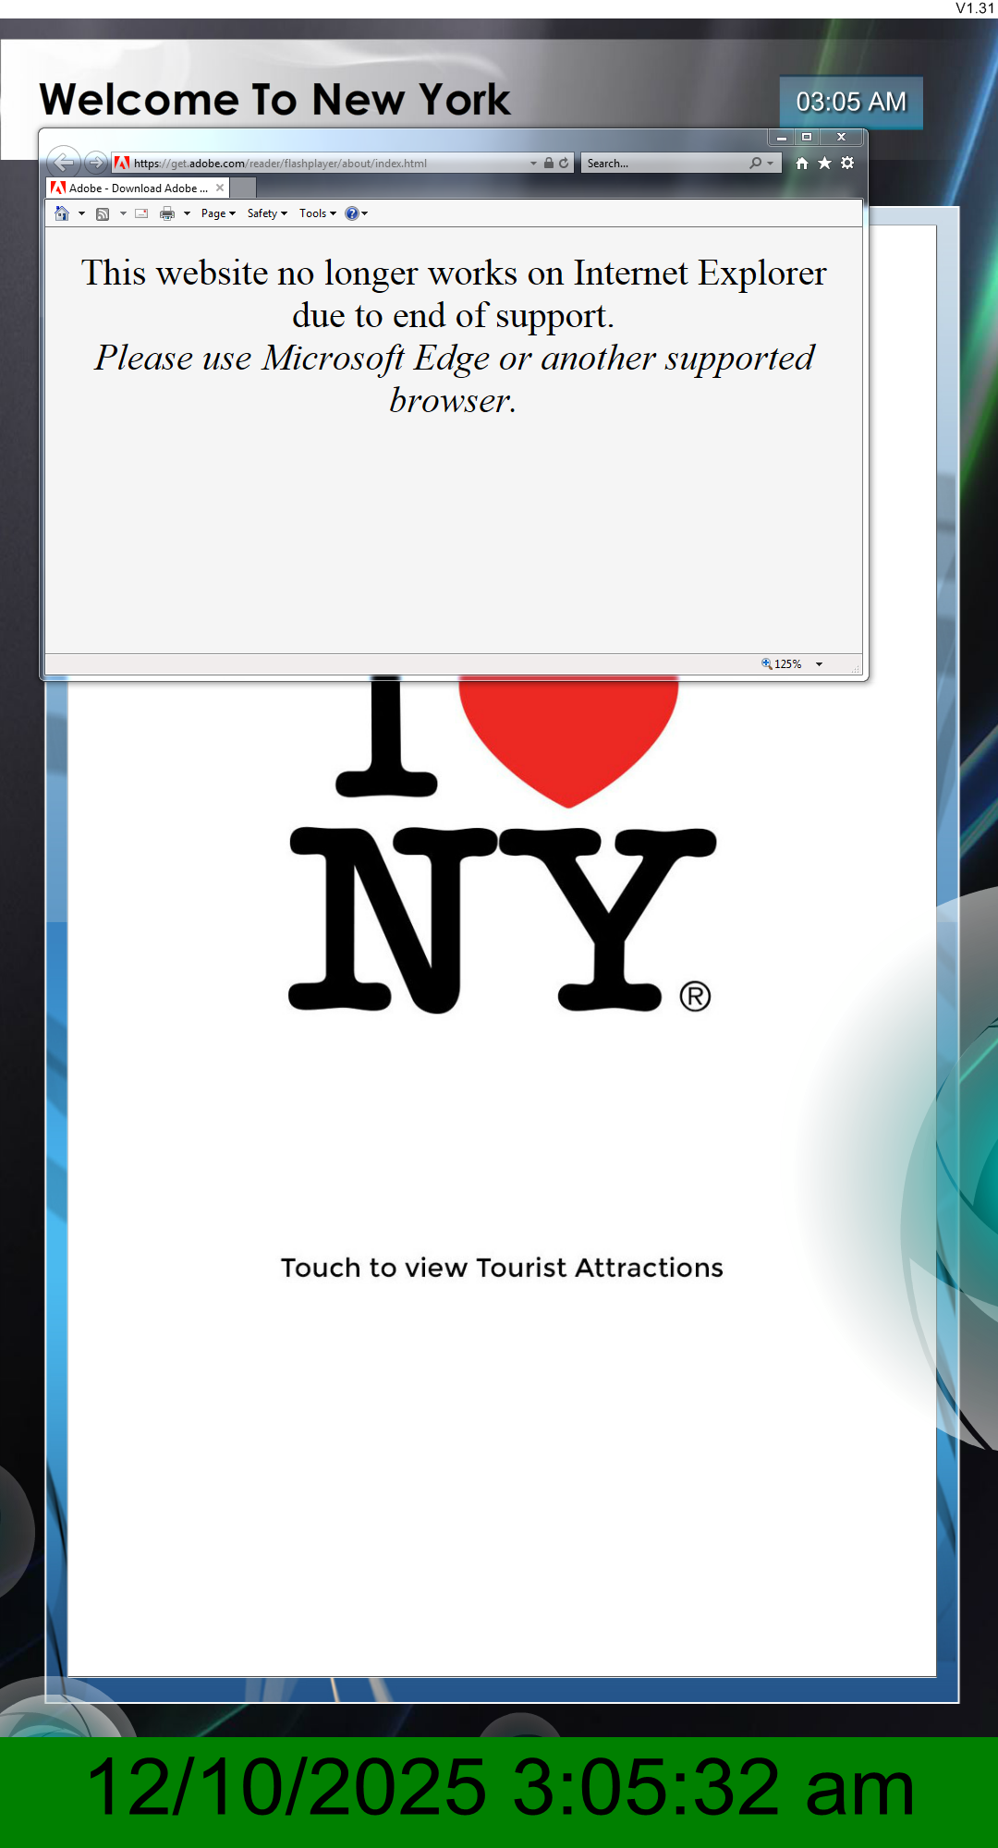Expand the 125% zoom level dropdown
The height and width of the screenshot is (1848, 998).
pyautogui.click(x=819, y=664)
